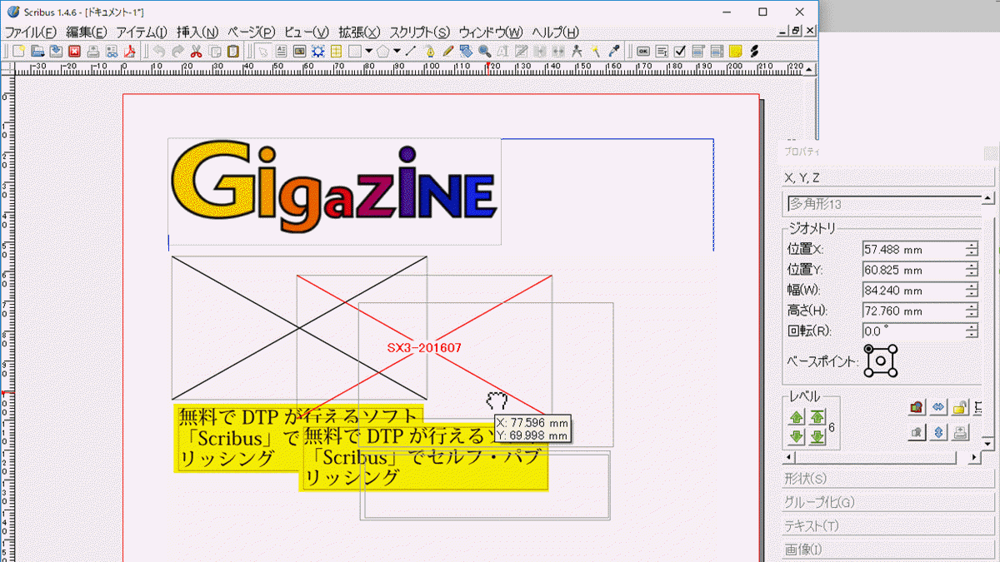Create a new document with toolbar icon
Screen dimensions: 1000x562
[18, 51]
